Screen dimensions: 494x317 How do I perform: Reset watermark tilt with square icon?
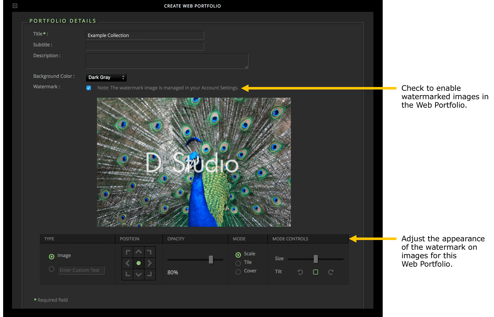pos(315,272)
